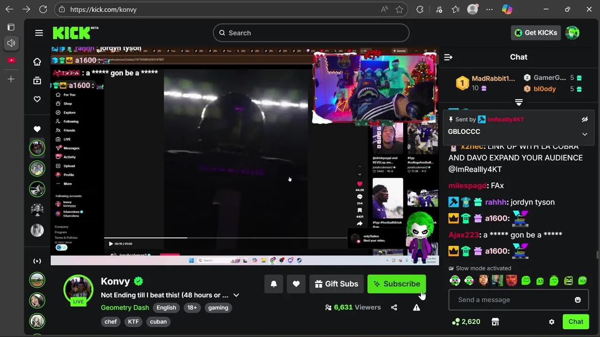Click the cuban tag
Image resolution: width=600 pixels, height=337 pixels.
158,322
